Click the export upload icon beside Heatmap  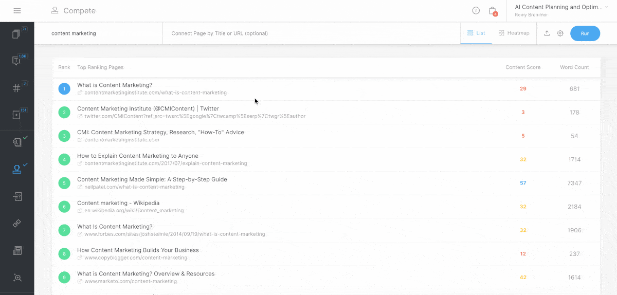coord(547,33)
